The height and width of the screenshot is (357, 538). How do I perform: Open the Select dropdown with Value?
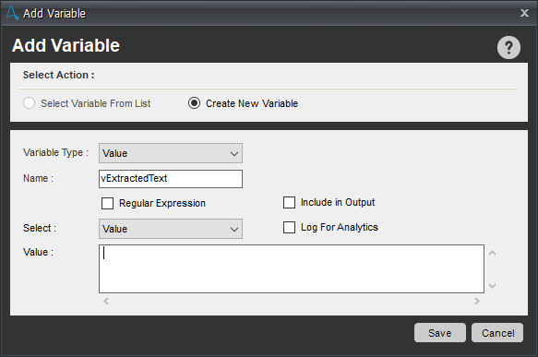pos(171,229)
